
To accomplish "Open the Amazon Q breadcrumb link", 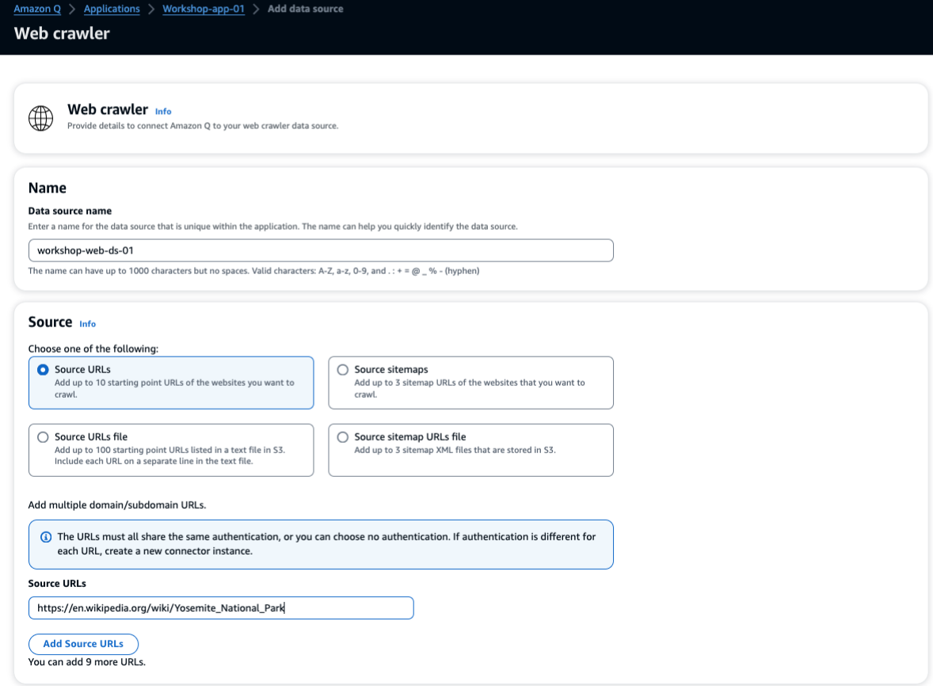I will tap(37, 9).
